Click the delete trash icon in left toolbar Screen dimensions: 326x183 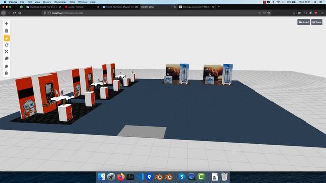pyautogui.click(x=7, y=30)
